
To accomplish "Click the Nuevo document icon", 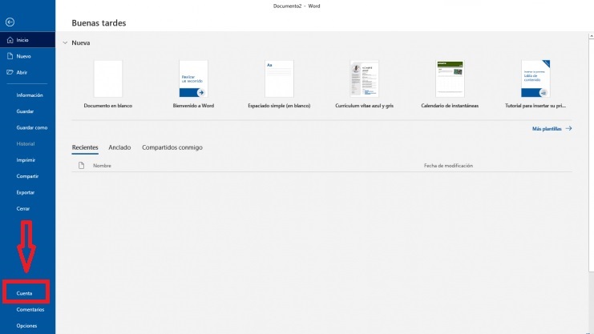I will tap(9, 56).
